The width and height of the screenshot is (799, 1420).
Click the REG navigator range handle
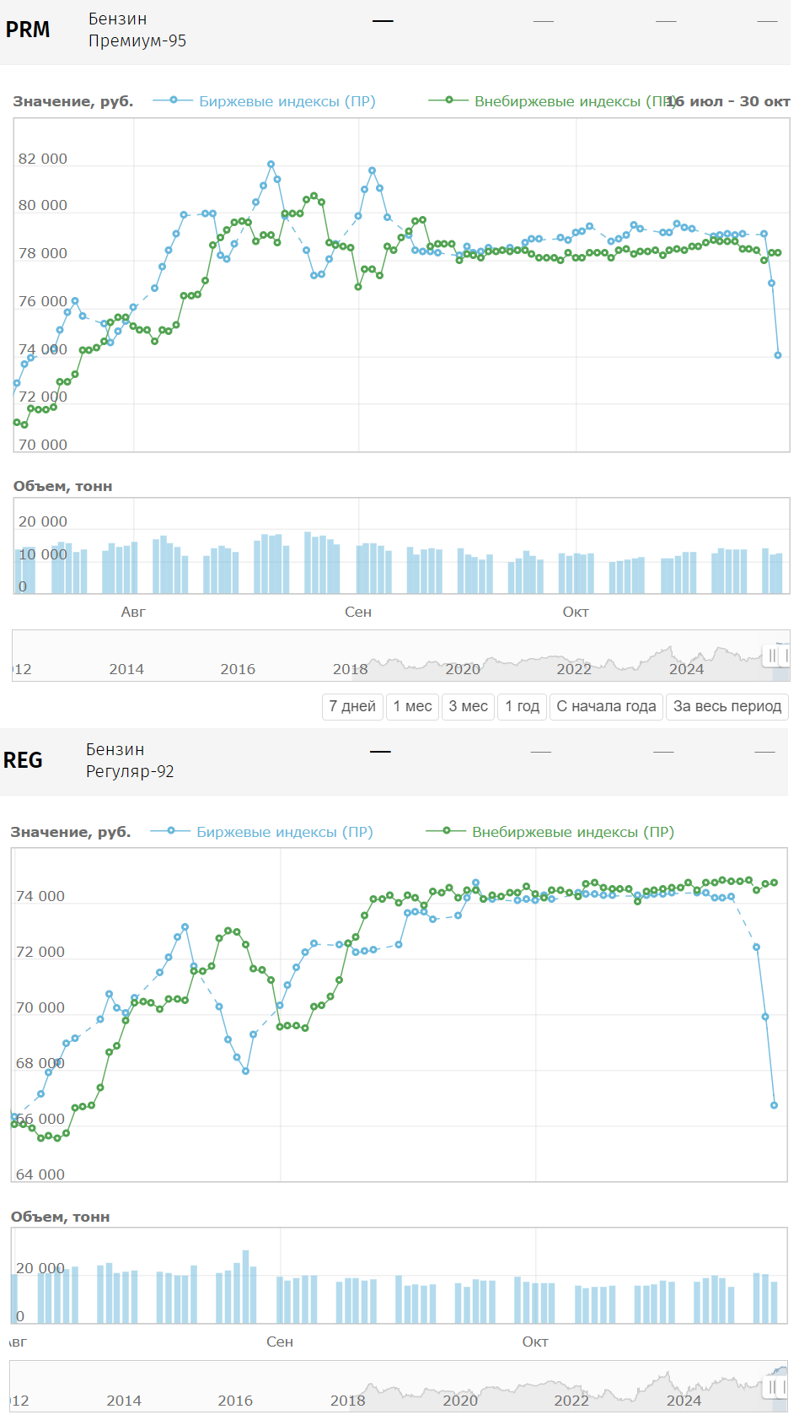(772, 1386)
